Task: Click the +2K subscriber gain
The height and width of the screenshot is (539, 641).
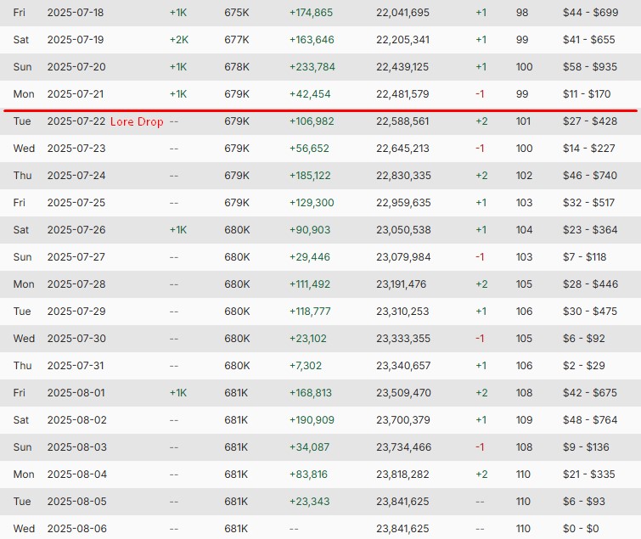Action: (179, 40)
